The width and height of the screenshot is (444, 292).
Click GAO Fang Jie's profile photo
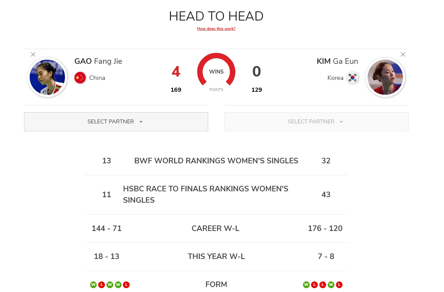click(x=47, y=77)
